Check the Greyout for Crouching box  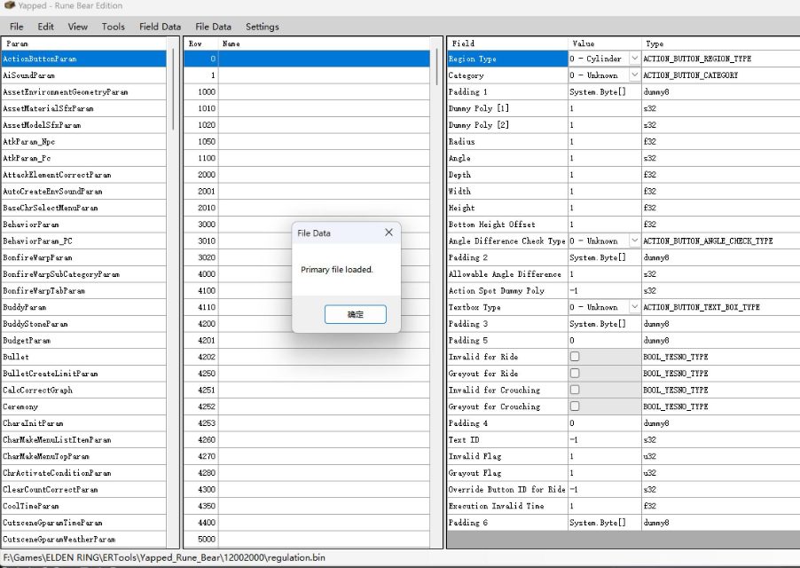tap(575, 406)
